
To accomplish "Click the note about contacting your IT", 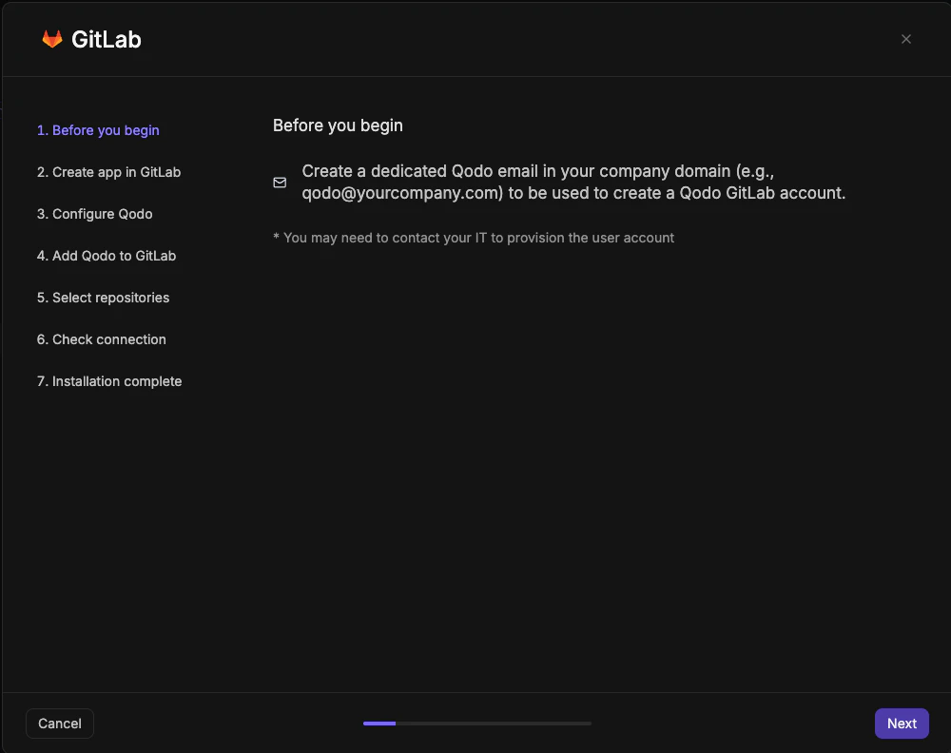I will coord(473,238).
